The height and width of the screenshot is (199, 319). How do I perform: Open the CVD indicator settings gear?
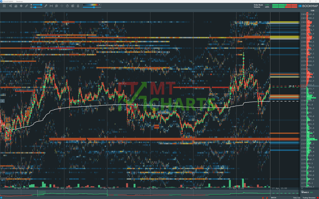[302, 192]
